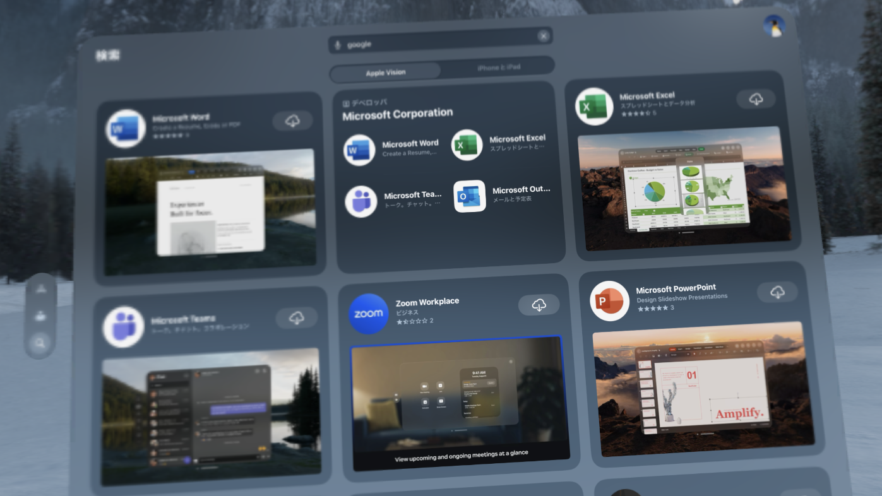
Task: Open the Apps & Games sidebar tab
Action: pyautogui.click(x=40, y=290)
